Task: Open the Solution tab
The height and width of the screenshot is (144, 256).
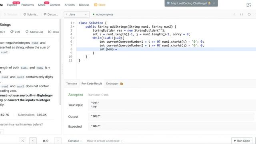Action: click(x=11, y=14)
